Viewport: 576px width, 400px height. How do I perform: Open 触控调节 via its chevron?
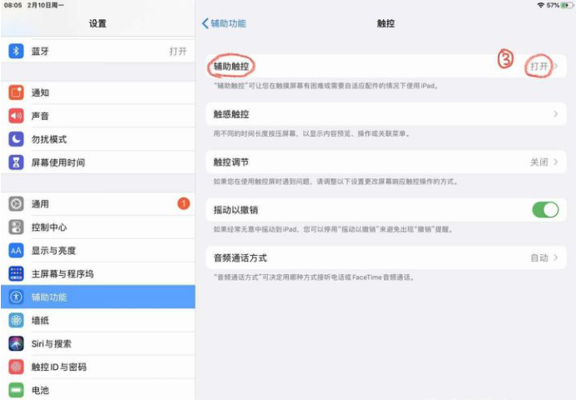[x=556, y=162]
